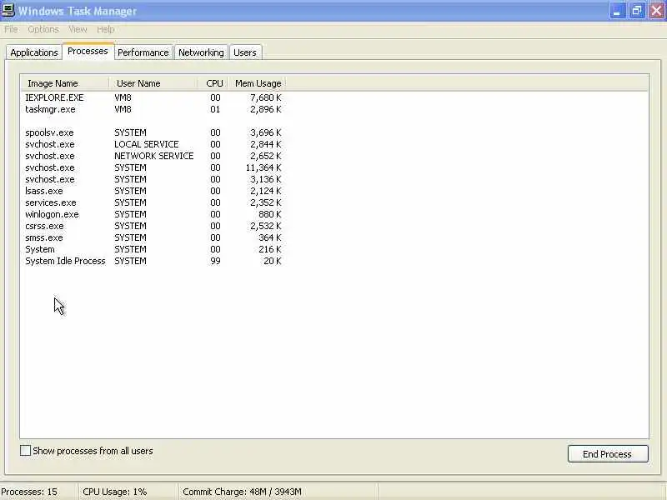The image size is (667, 500).
Task: Restore down the Task Manager window
Action: pyautogui.click(x=637, y=11)
